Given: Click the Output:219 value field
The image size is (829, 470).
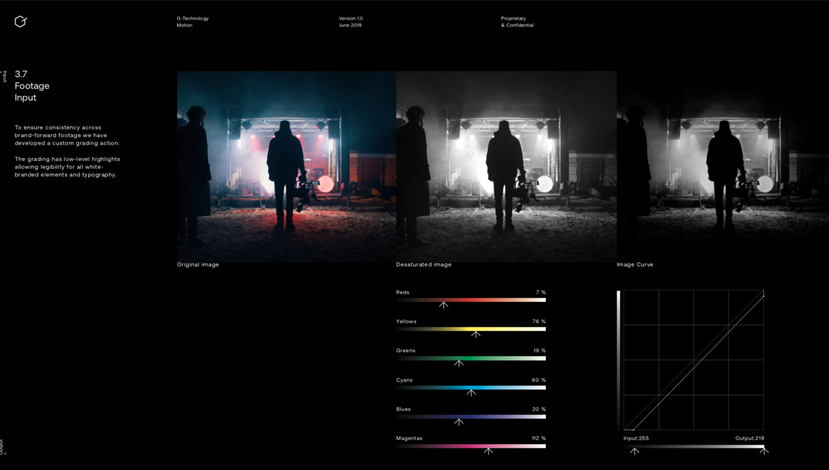Looking at the screenshot, I should click(749, 439).
